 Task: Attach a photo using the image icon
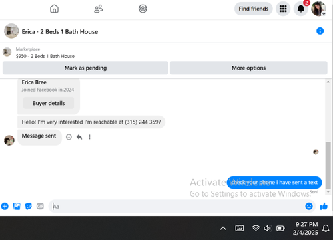click(17, 206)
